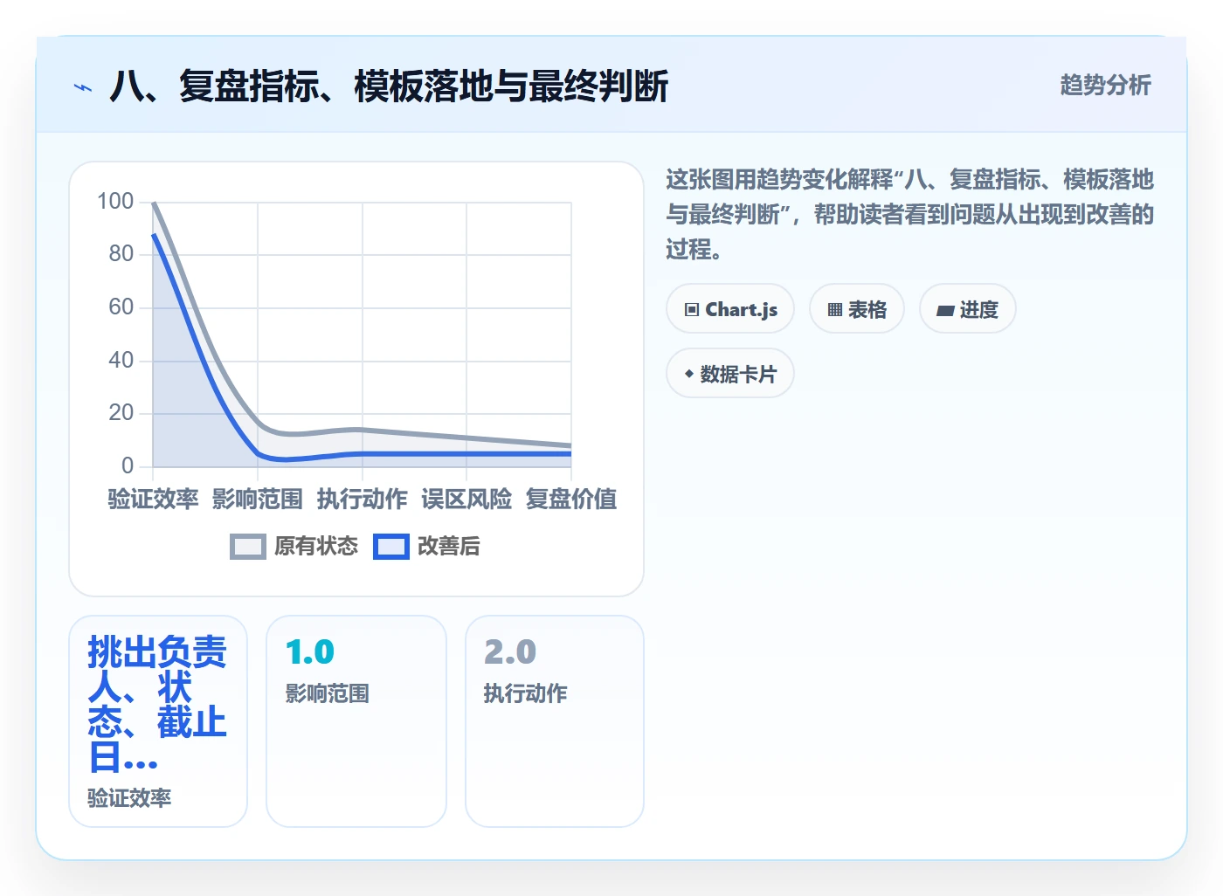The height and width of the screenshot is (896, 1223).
Task: Click the 验证效率 caption under first card
Action: tap(129, 798)
